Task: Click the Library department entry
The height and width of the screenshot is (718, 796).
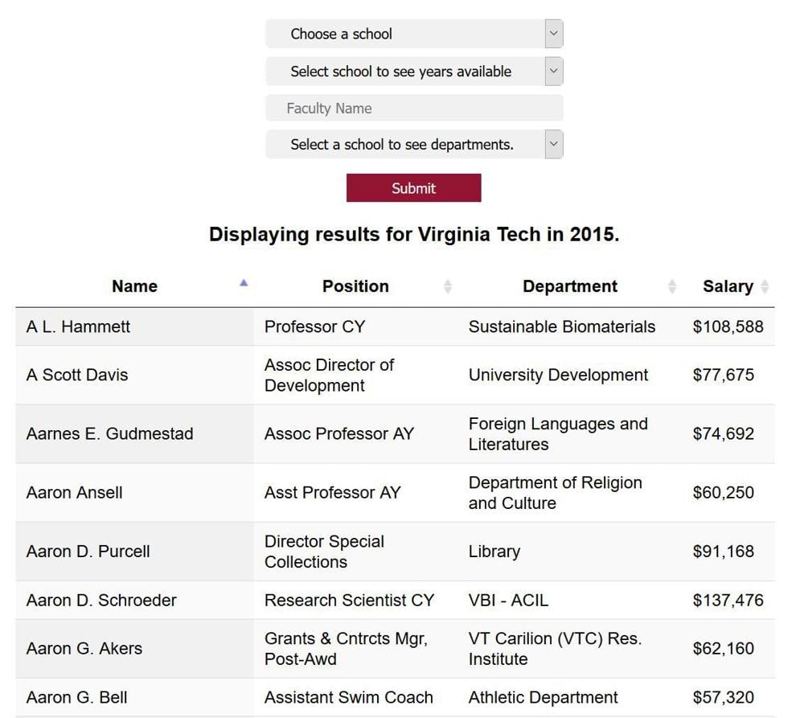Action: (x=494, y=552)
